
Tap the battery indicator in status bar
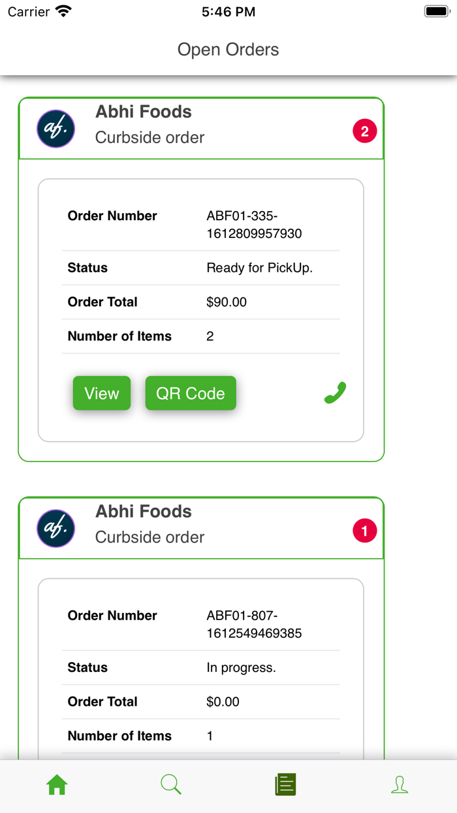[x=436, y=10]
